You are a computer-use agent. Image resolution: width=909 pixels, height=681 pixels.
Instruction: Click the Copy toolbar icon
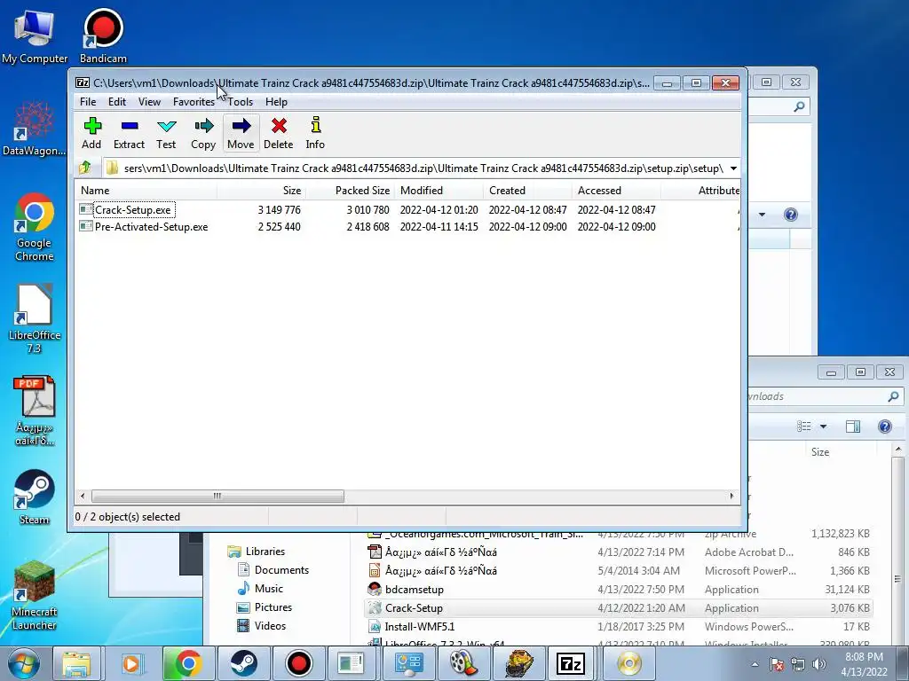203,133
